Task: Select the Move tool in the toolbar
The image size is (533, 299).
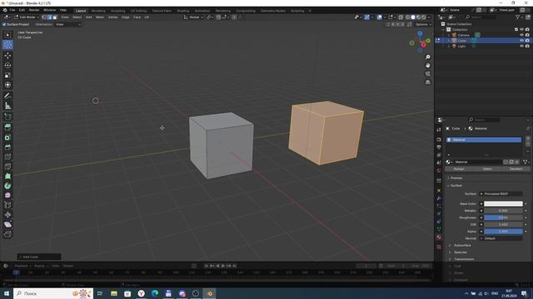Action: pos(7,56)
